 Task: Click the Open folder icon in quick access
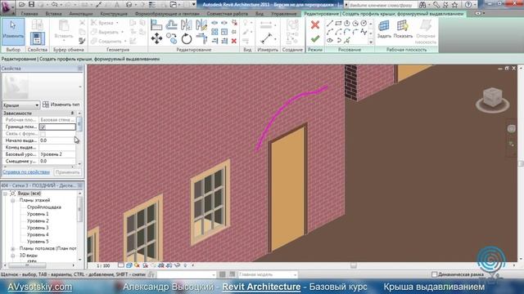click(22, 4)
